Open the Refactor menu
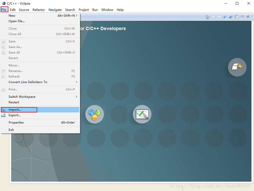This screenshot has width=254, height=191. (39, 10)
